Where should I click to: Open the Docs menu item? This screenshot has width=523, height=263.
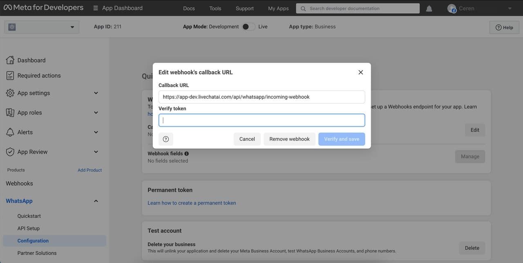pos(189,8)
